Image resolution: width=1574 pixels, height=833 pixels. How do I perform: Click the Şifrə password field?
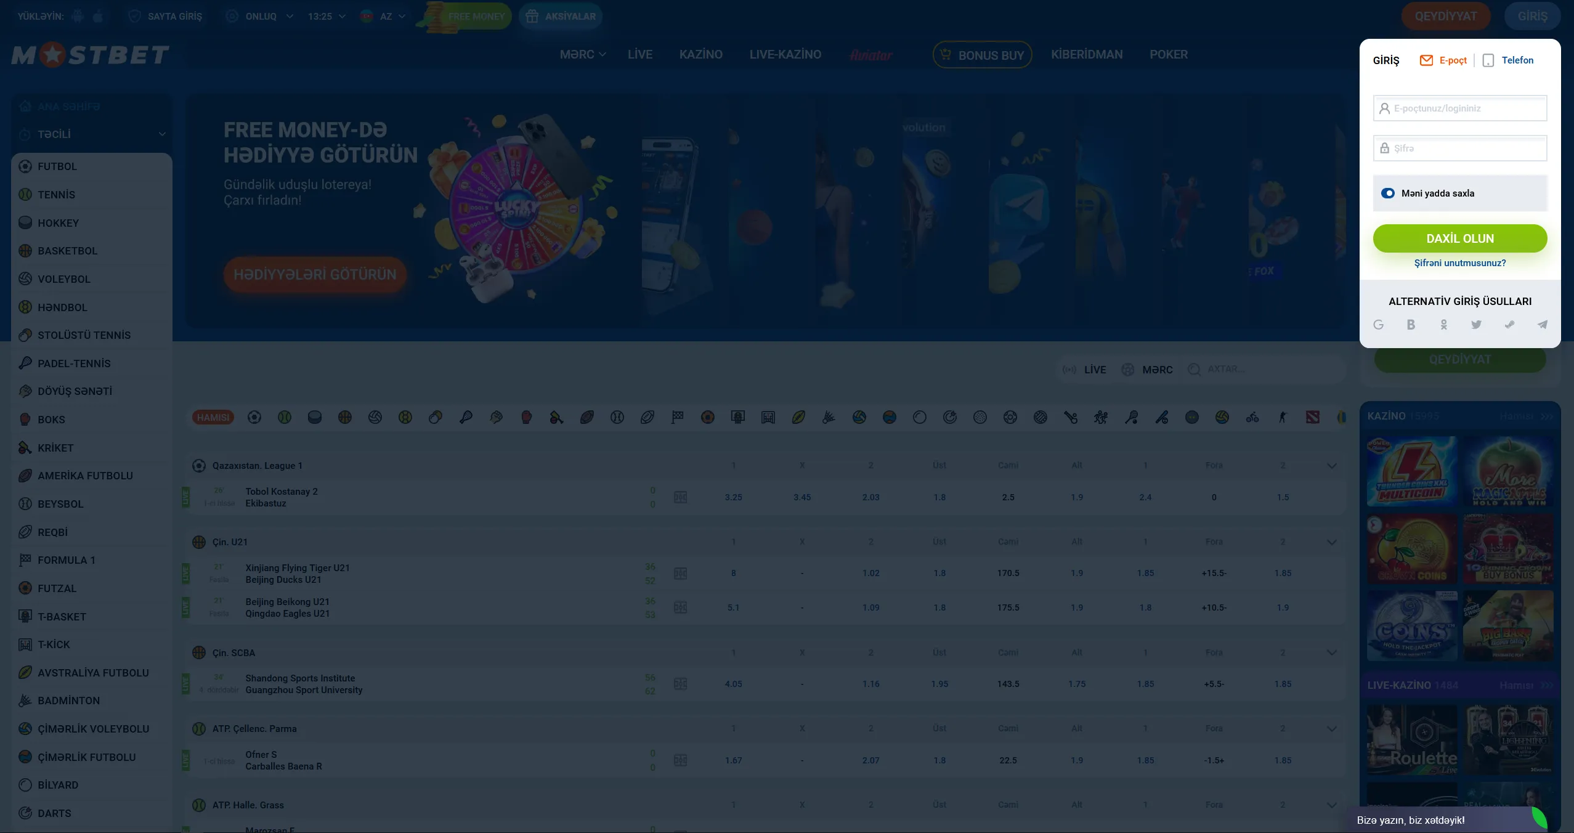1460,148
